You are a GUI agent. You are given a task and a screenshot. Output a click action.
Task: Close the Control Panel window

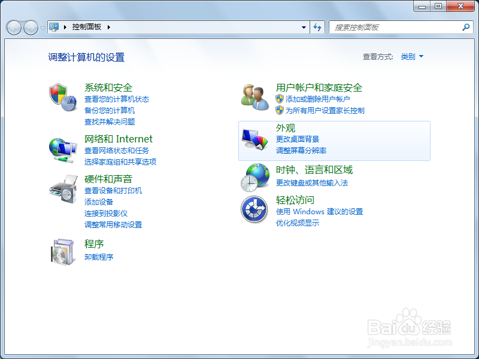pos(460,6)
